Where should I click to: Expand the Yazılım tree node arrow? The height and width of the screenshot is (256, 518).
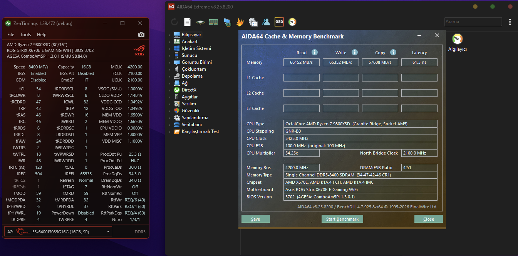coord(169,104)
